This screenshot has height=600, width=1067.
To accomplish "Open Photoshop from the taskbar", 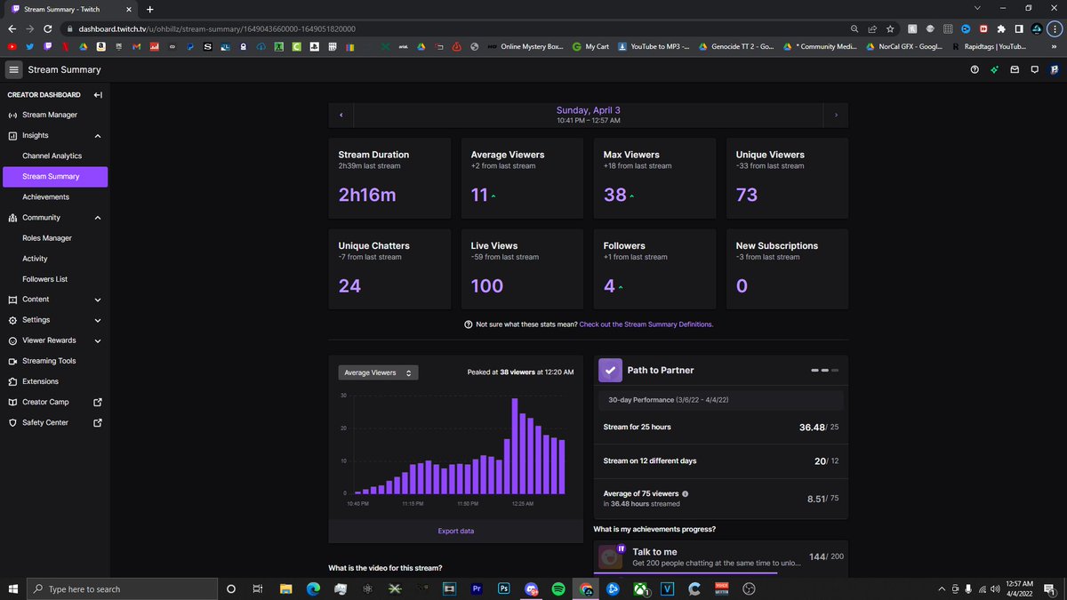I will (503, 588).
